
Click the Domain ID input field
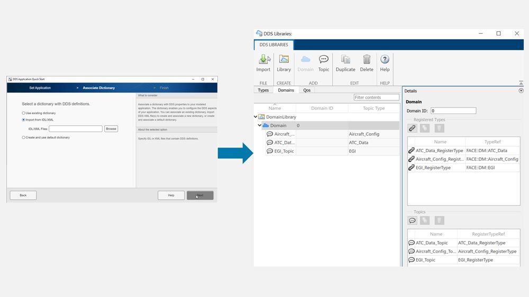pyautogui.click(x=453, y=110)
